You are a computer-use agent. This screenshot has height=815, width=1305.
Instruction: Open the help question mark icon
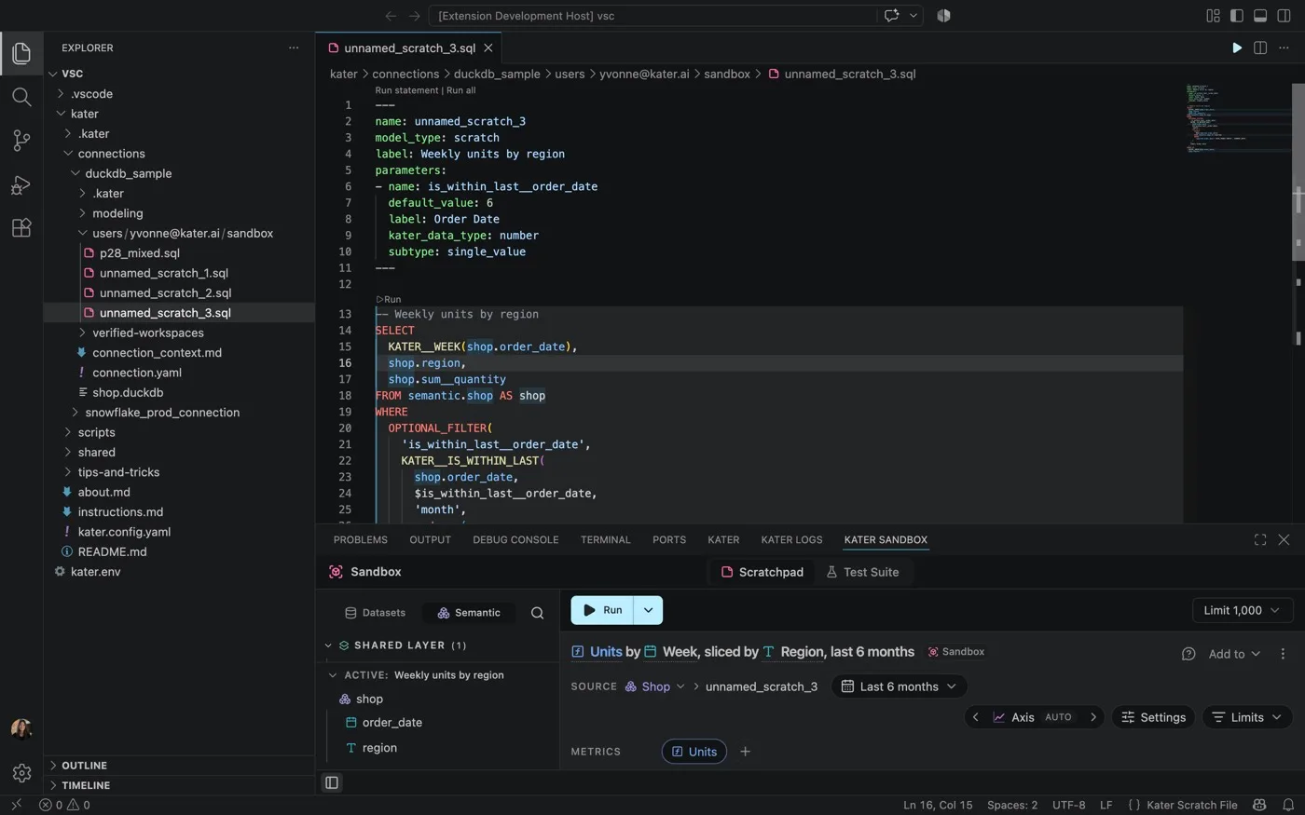tap(1188, 654)
